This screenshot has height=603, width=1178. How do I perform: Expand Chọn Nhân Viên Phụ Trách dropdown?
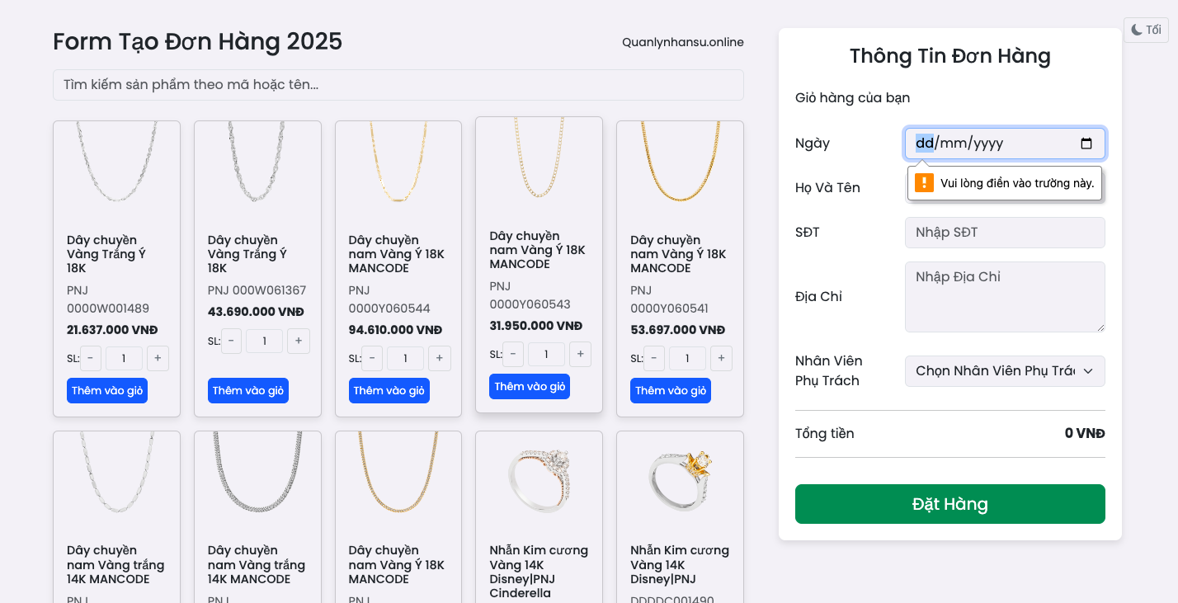point(1005,371)
